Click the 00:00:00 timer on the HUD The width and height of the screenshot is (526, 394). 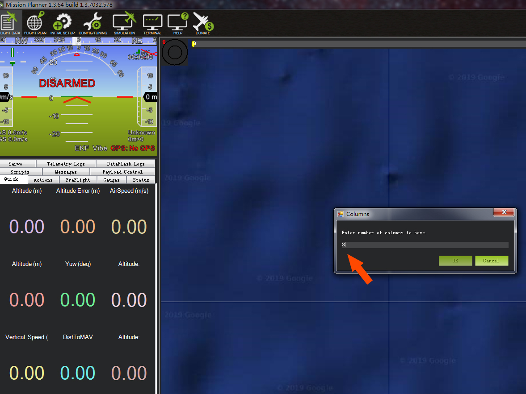pyautogui.click(x=140, y=57)
